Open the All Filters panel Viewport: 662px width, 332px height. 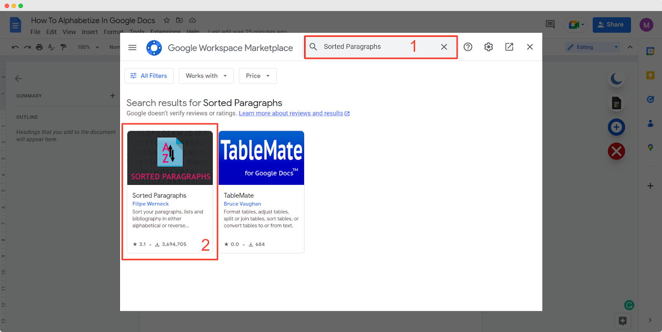click(x=149, y=76)
